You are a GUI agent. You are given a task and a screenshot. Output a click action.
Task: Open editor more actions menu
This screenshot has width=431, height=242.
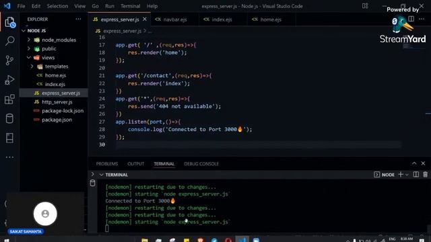coord(422,19)
